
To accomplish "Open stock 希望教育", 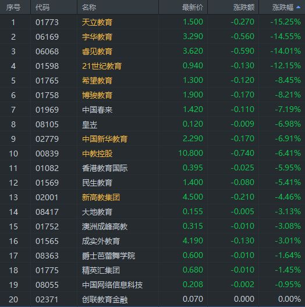I will tap(97, 81).
